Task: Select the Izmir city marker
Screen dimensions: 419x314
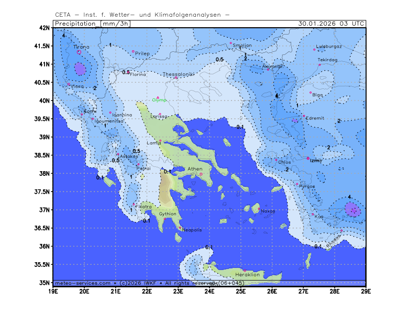Action: click(308, 158)
